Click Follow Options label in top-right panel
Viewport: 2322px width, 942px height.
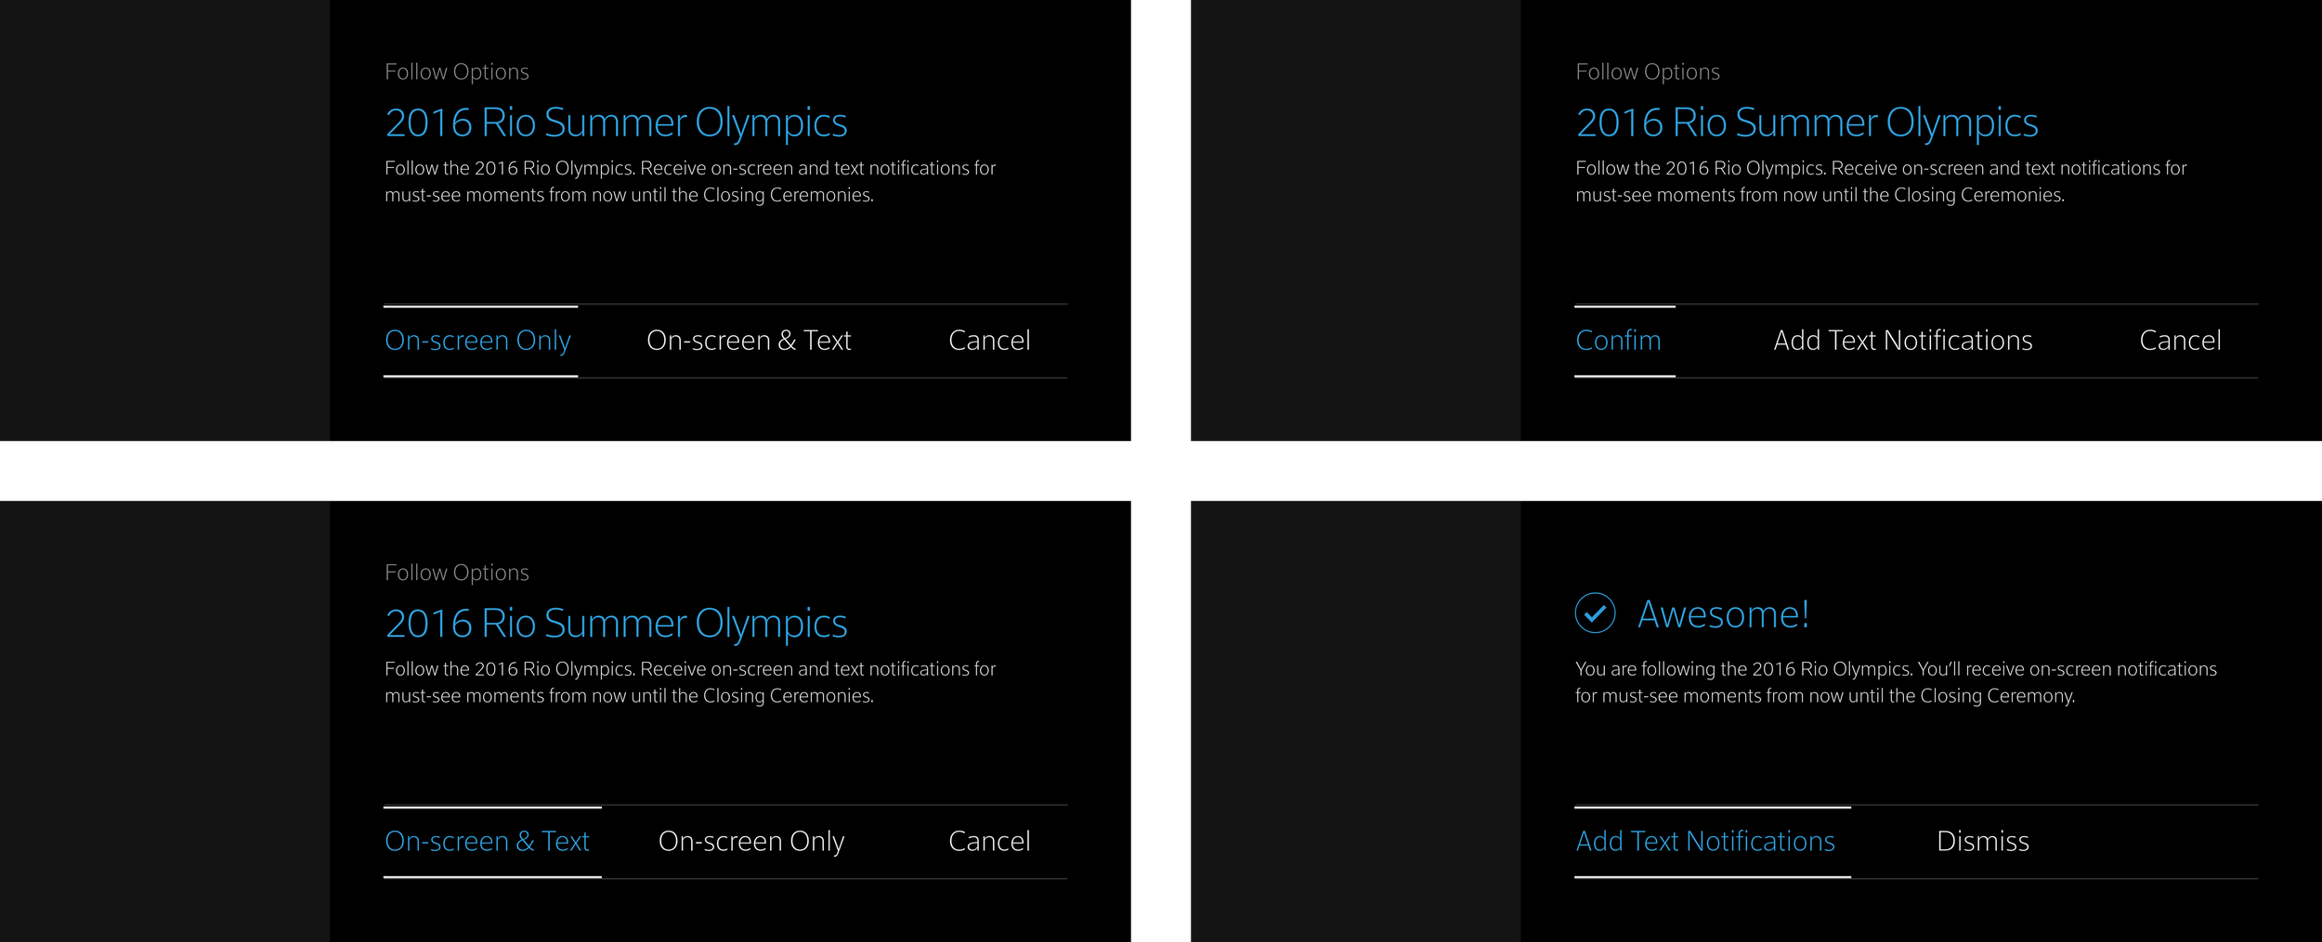(1648, 72)
